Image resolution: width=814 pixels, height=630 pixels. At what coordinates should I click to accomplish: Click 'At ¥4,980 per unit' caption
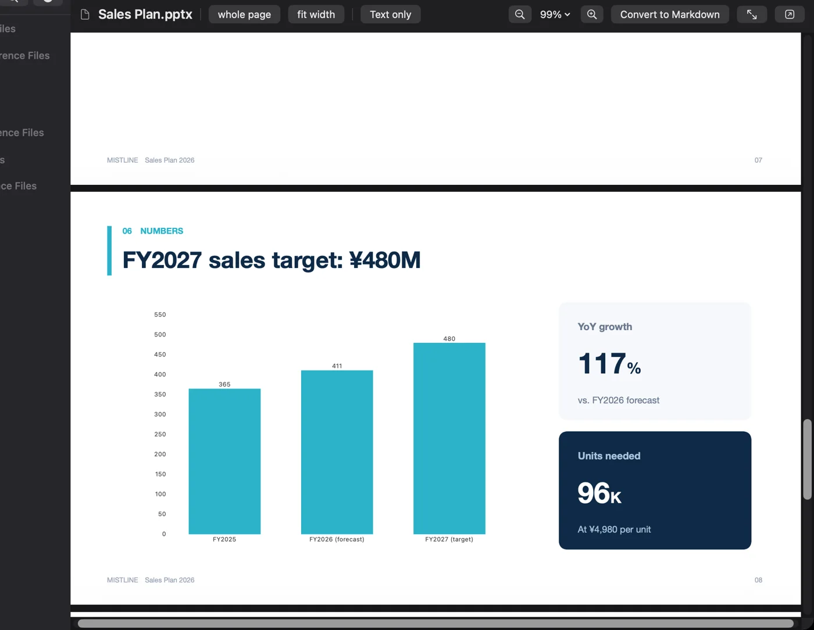click(614, 529)
